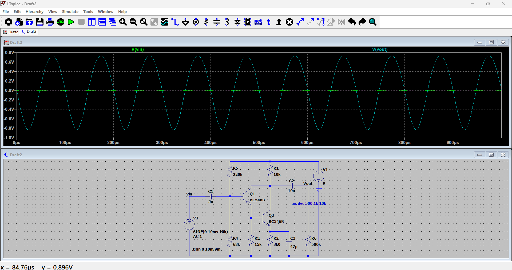Click the .tran 0 10m 9m directive
The height and width of the screenshot is (270, 512).
pyautogui.click(x=206, y=249)
